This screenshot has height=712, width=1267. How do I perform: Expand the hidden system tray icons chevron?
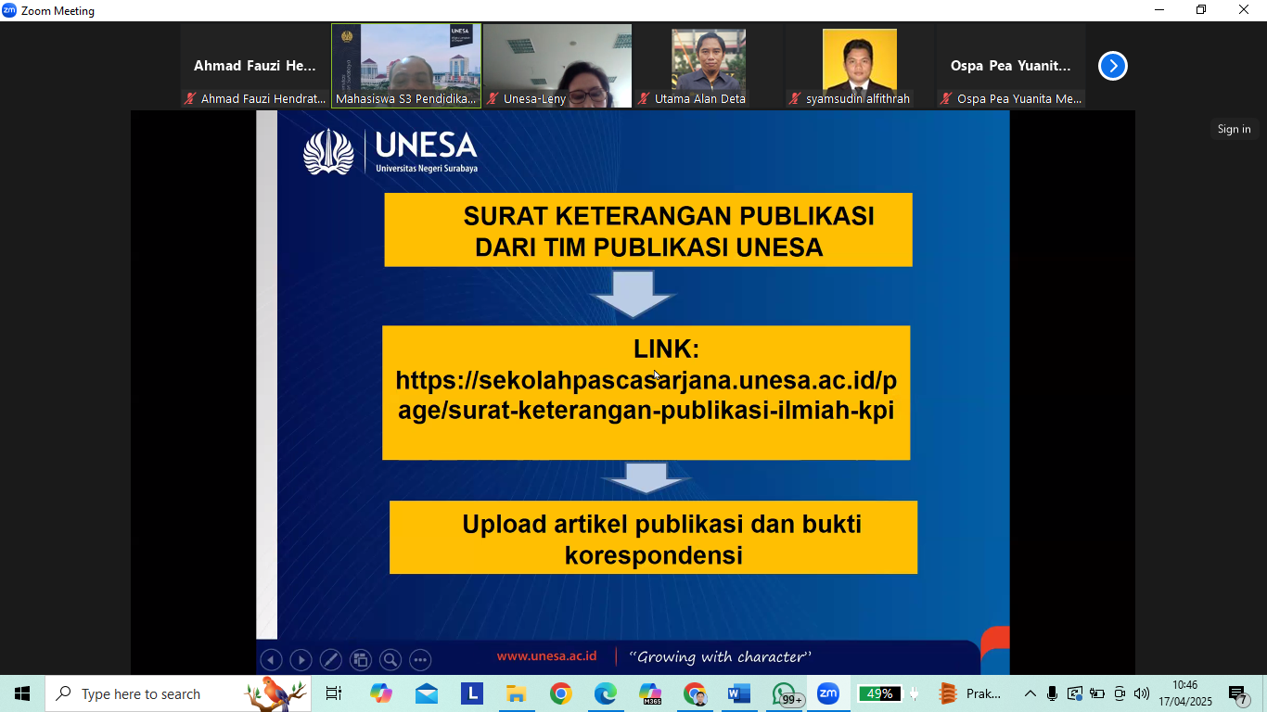1030,693
